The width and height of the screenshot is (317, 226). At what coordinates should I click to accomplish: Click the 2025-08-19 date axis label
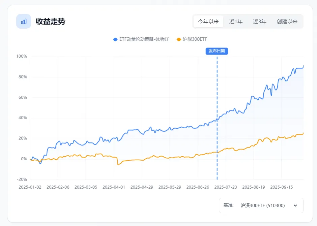(254, 187)
